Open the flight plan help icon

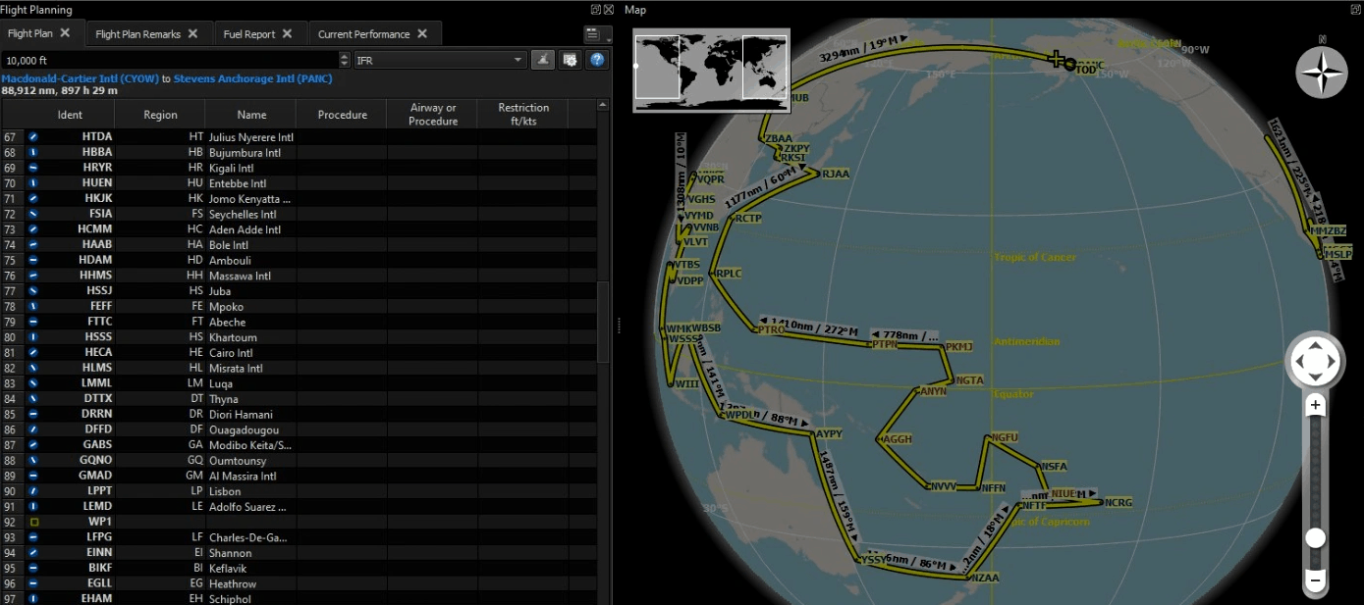(x=595, y=60)
